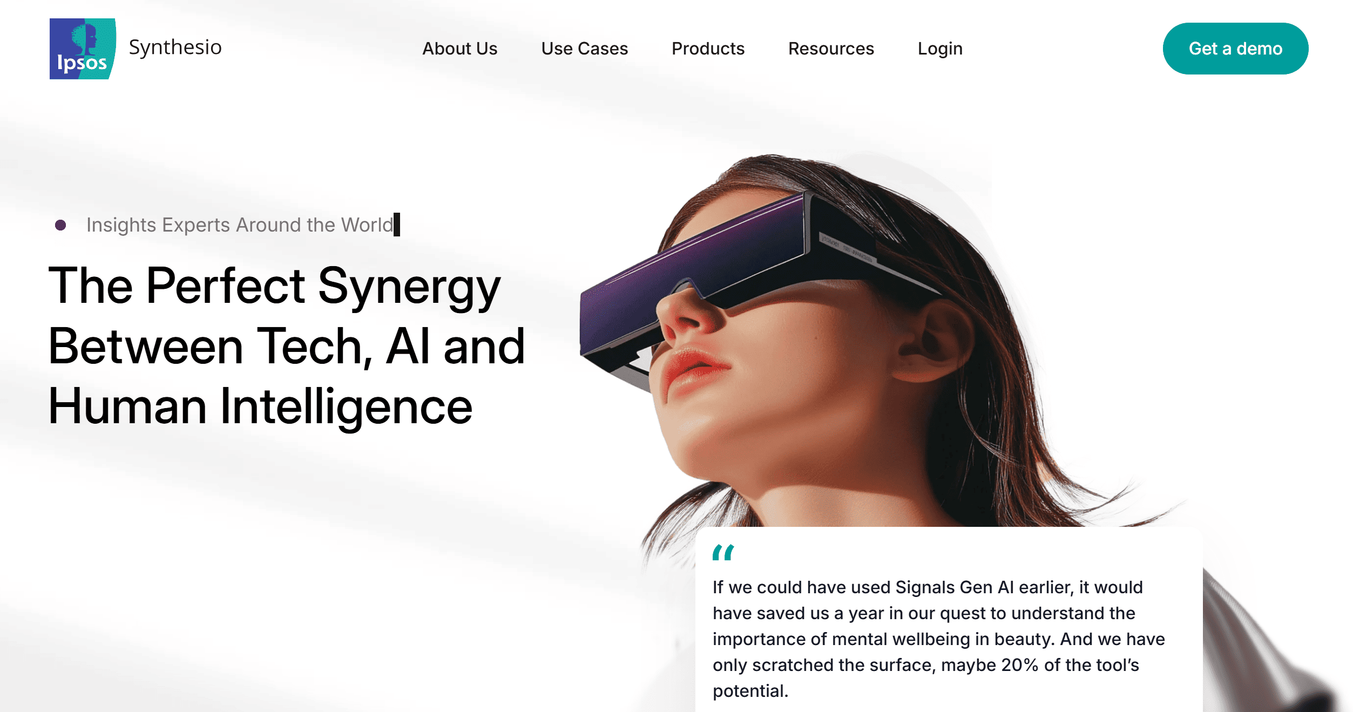
Task: Open the About Us menu
Action: pos(459,49)
